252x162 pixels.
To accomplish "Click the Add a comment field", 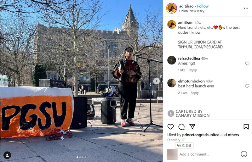I will (209, 154).
